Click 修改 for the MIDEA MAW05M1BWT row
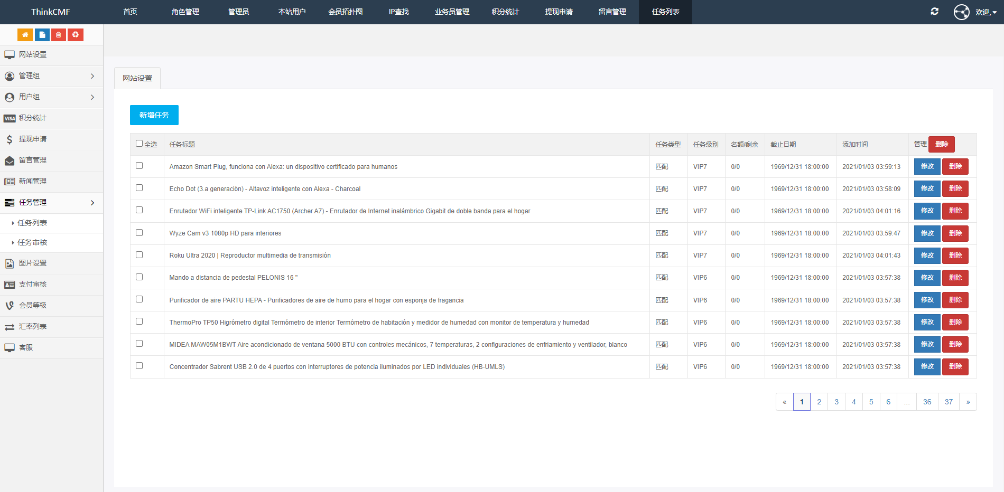This screenshot has width=1004, height=492. [x=927, y=344]
